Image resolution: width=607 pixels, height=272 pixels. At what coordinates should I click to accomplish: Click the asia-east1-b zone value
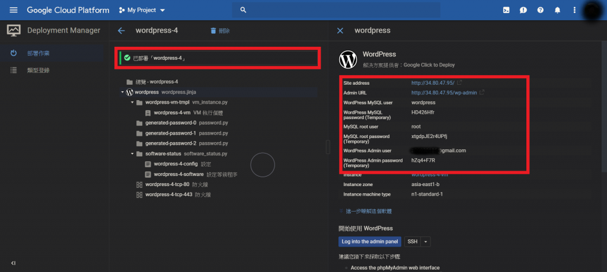click(x=426, y=184)
